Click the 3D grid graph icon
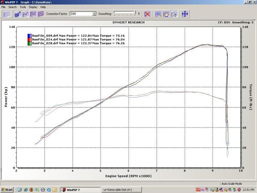 [x=18, y=14]
